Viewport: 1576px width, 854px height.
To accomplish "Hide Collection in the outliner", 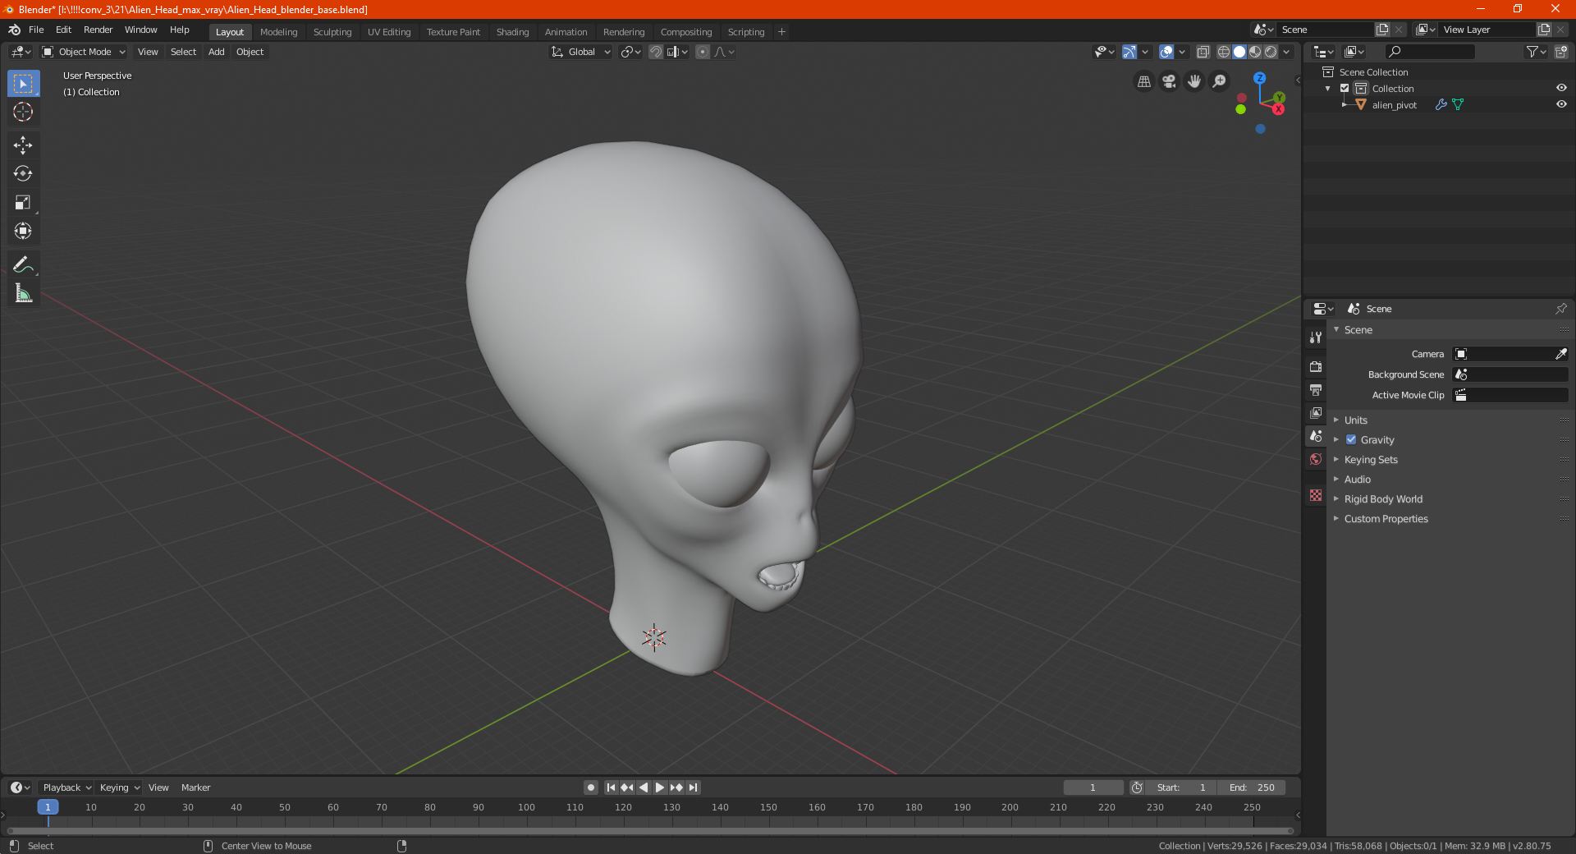I will click(x=1561, y=88).
